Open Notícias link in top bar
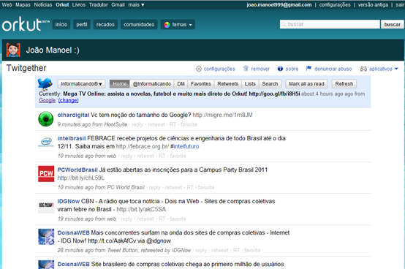405x269 pixels. (43, 4)
